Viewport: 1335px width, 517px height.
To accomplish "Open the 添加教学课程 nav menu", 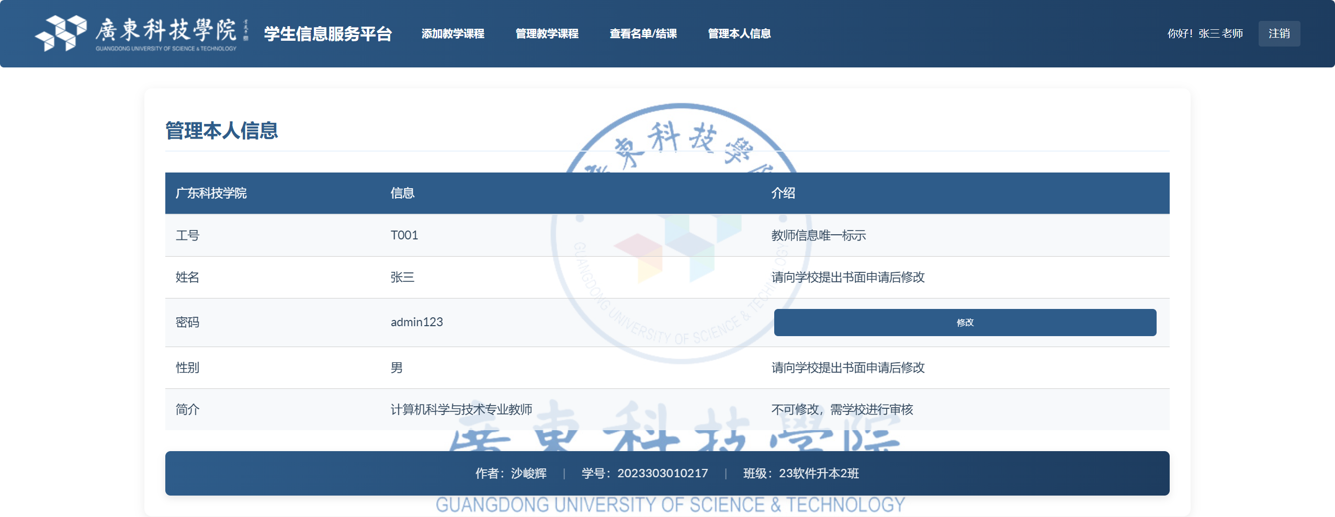I will pyautogui.click(x=452, y=33).
